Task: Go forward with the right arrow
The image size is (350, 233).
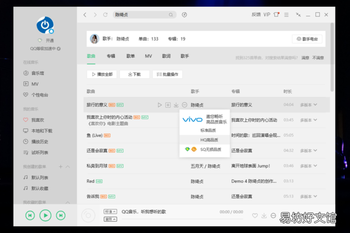Action: [95, 15]
